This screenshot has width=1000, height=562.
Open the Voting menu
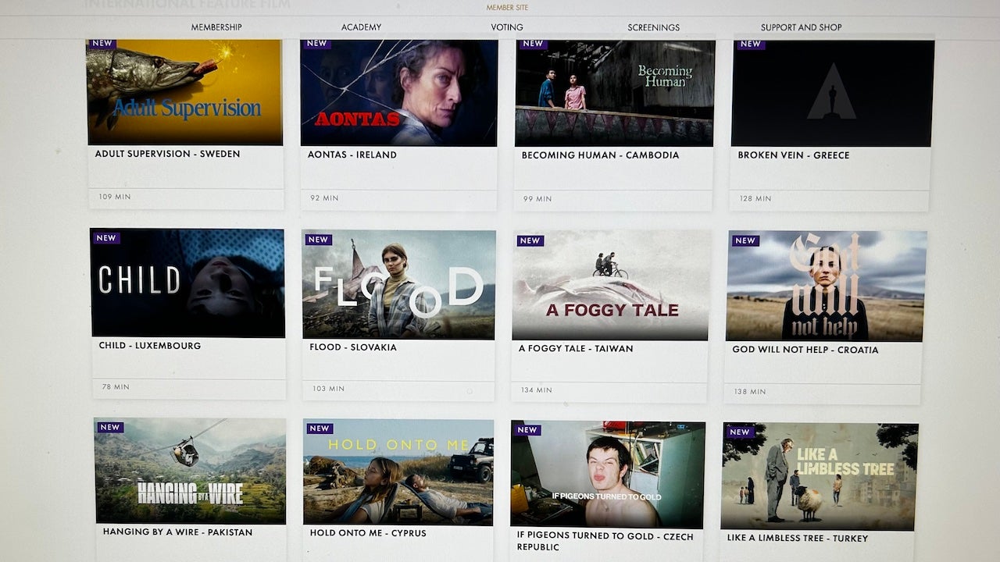(507, 27)
